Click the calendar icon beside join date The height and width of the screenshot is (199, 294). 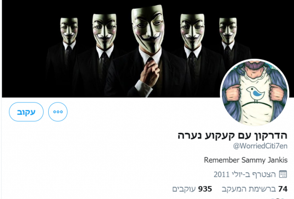coord(283,174)
